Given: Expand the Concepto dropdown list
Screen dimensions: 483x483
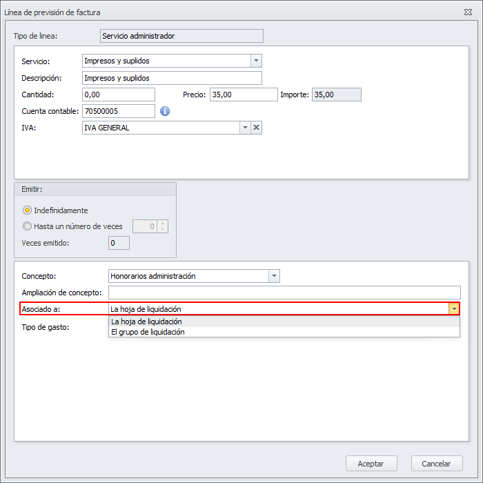Looking at the screenshot, I should pyautogui.click(x=274, y=276).
